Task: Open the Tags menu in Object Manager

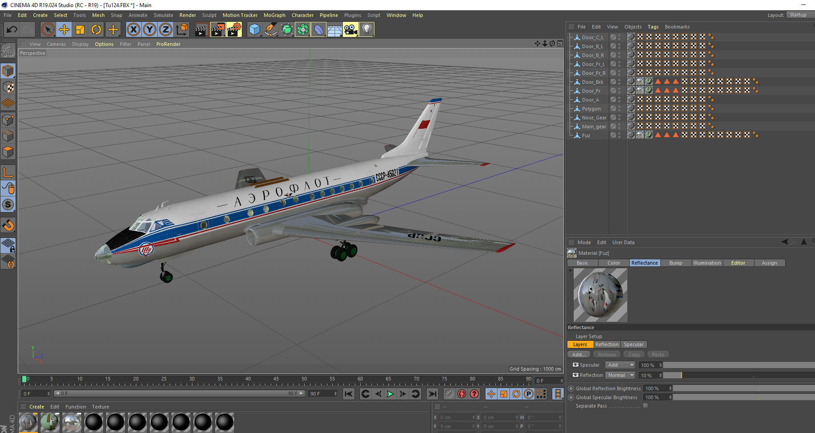Action: pyautogui.click(x=653, y=27)
